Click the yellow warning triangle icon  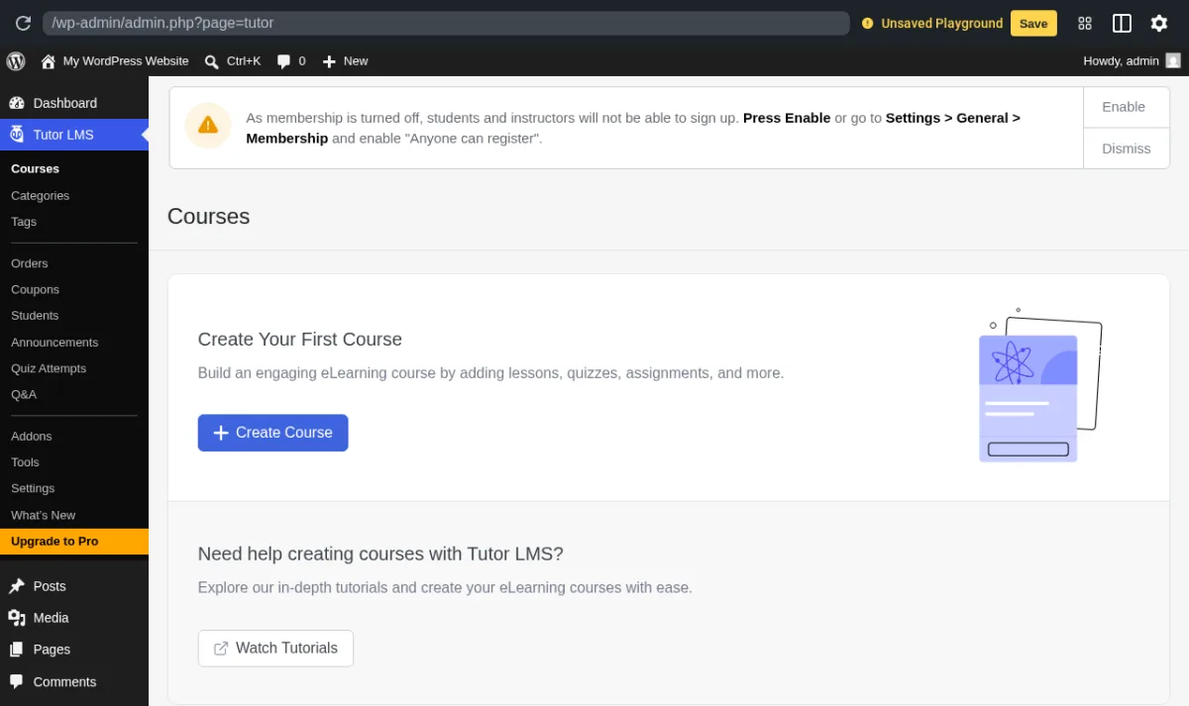point(208,125)
